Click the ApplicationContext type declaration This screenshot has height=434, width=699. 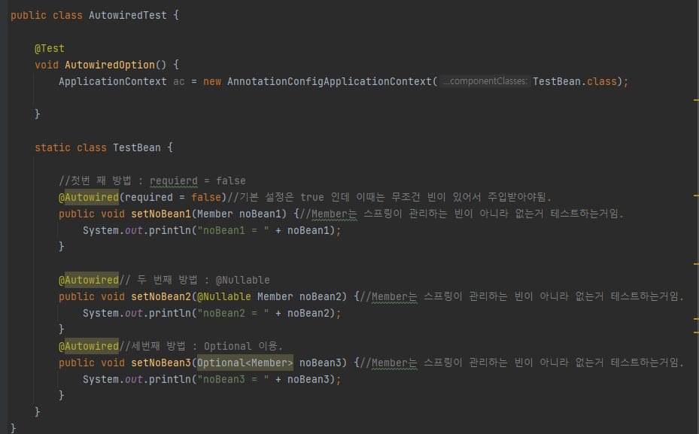(112, 81)
